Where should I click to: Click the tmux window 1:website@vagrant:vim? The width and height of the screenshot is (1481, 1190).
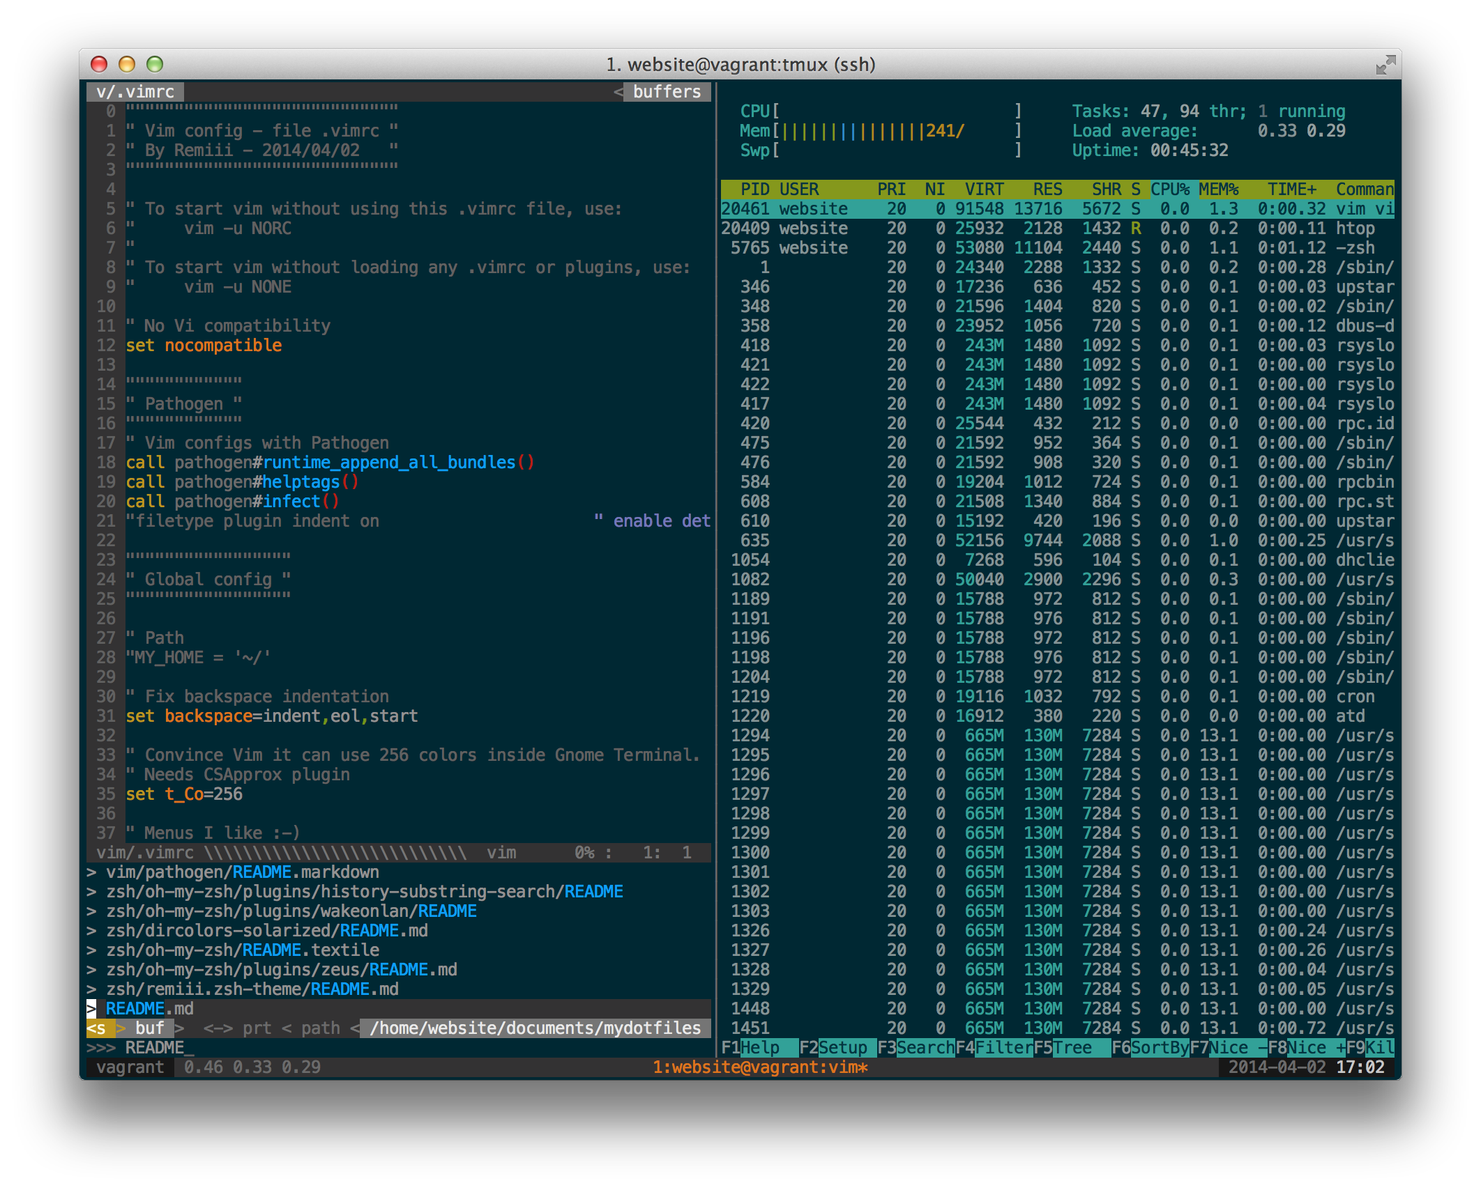tap(760, 1067)
